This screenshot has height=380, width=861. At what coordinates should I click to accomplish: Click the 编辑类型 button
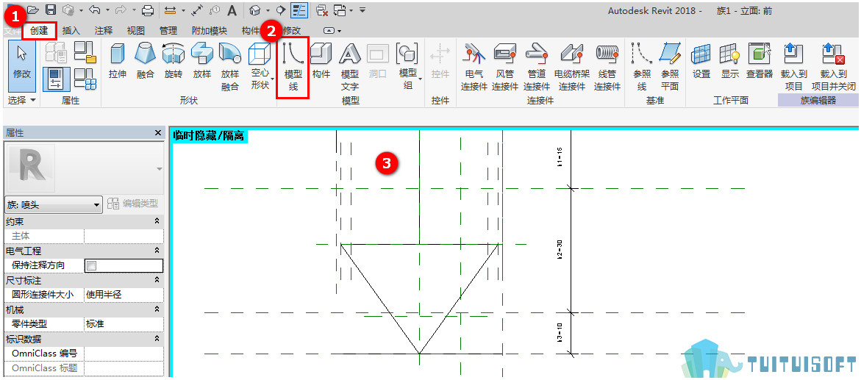[x=133, y=204]
